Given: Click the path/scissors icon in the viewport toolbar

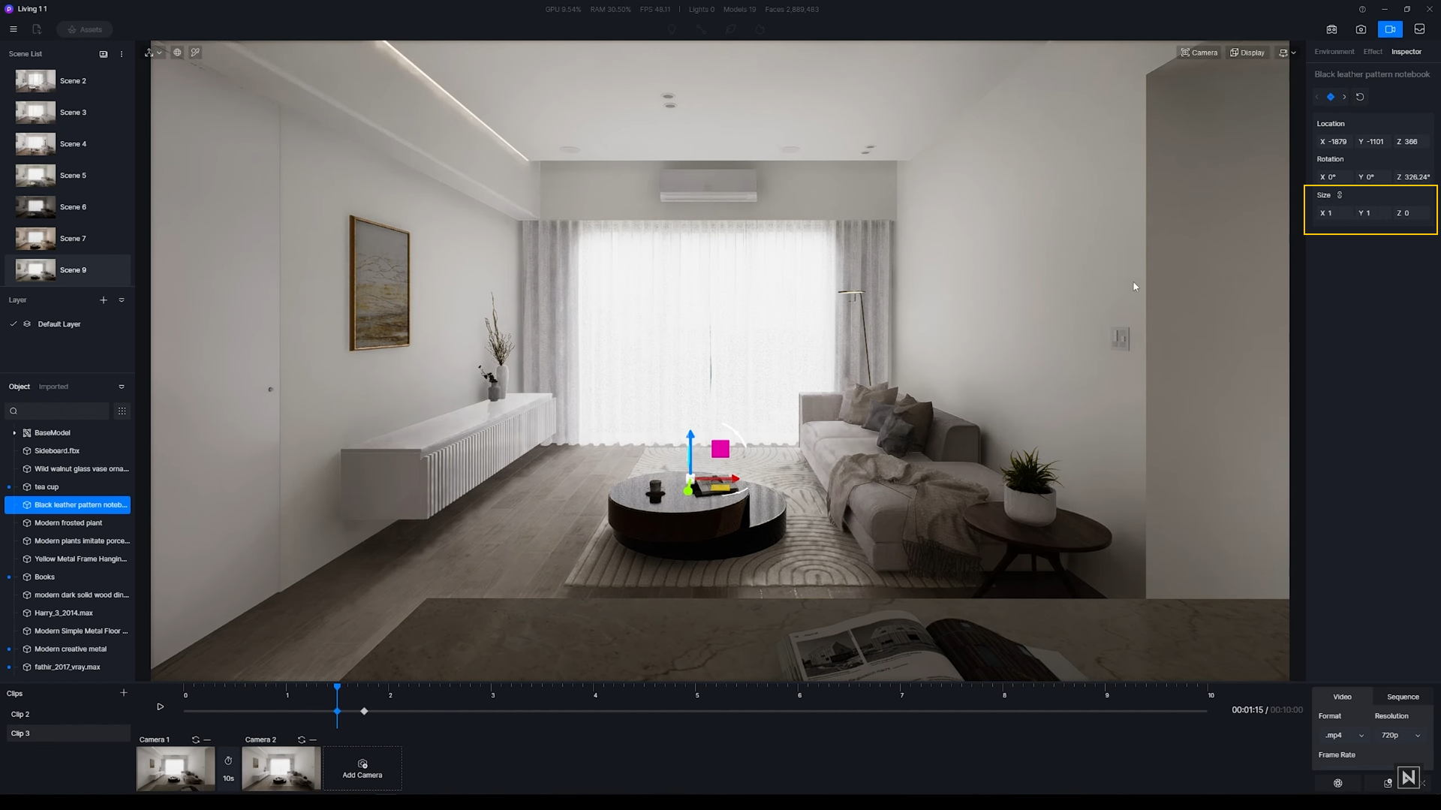Looking at the screenshot, I should pyautogui.click(x=195, y=52).
